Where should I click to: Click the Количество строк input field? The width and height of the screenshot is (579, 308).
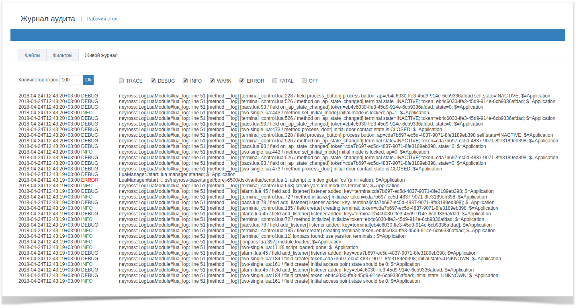[x=71, y=80]
